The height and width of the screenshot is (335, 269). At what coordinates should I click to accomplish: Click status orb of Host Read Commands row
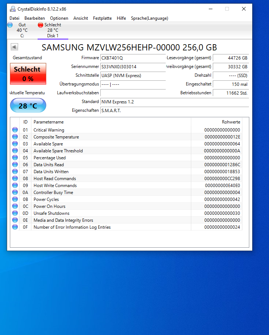click(x=15, y=178)
